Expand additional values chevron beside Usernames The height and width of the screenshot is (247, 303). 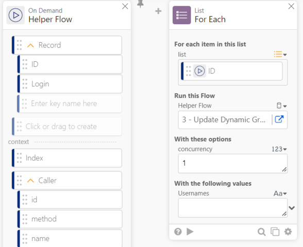[292, 208]
